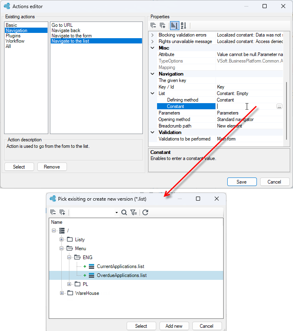Screen dimensions: 293x331
Task: Select the Breadcrumb path property row
Action: 220,126
